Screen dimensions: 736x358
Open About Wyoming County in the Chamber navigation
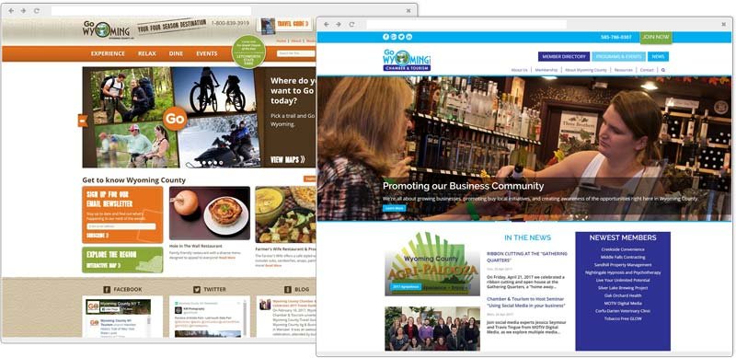point(586,70)
